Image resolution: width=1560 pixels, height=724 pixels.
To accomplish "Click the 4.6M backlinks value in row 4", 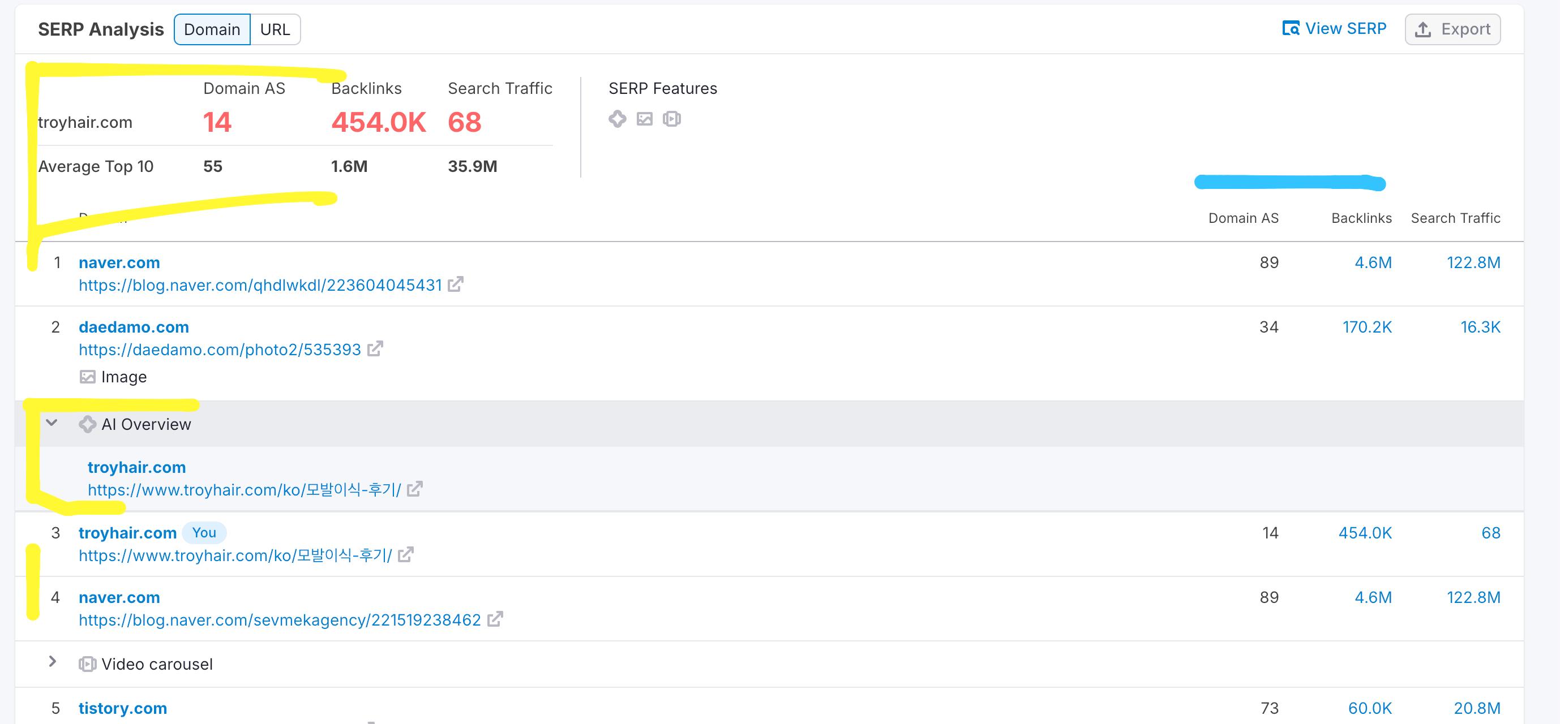I will coord(1373,598).
